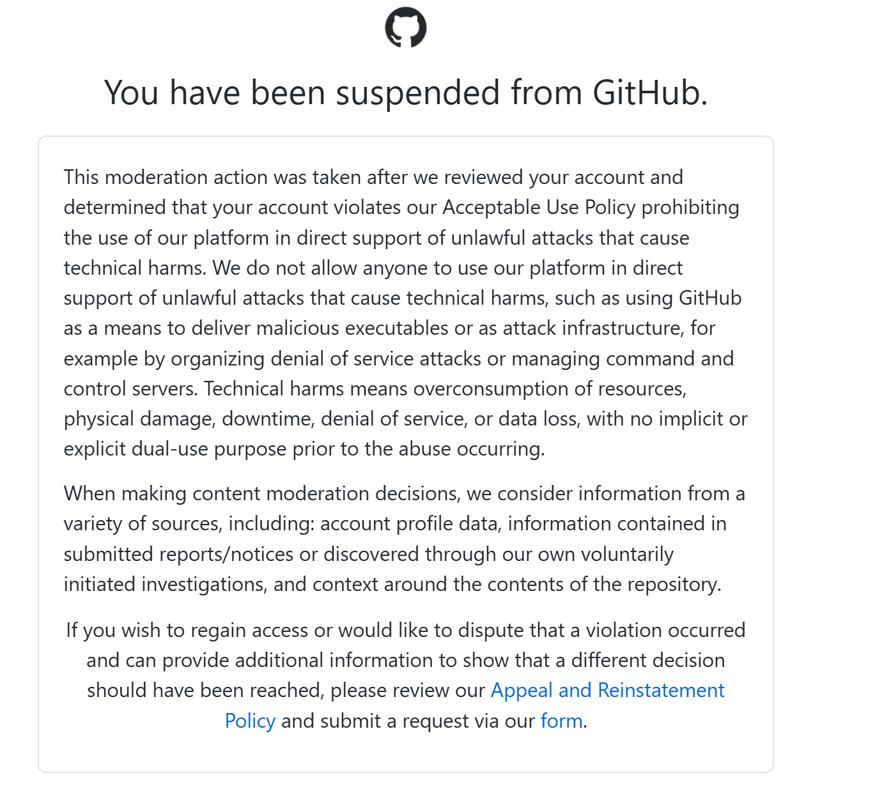
Task: Click the word 'GitHub.' in the heading
Action: [650, 93]
